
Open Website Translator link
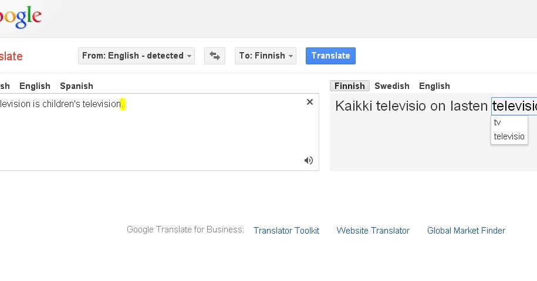tap(373, 231)
